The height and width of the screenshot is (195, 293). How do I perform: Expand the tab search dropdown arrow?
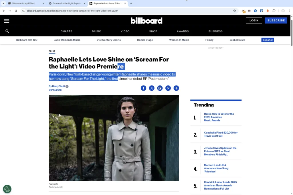pos(3,3)
